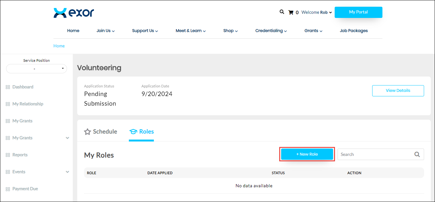Switch to the Schedule tab

101,132
